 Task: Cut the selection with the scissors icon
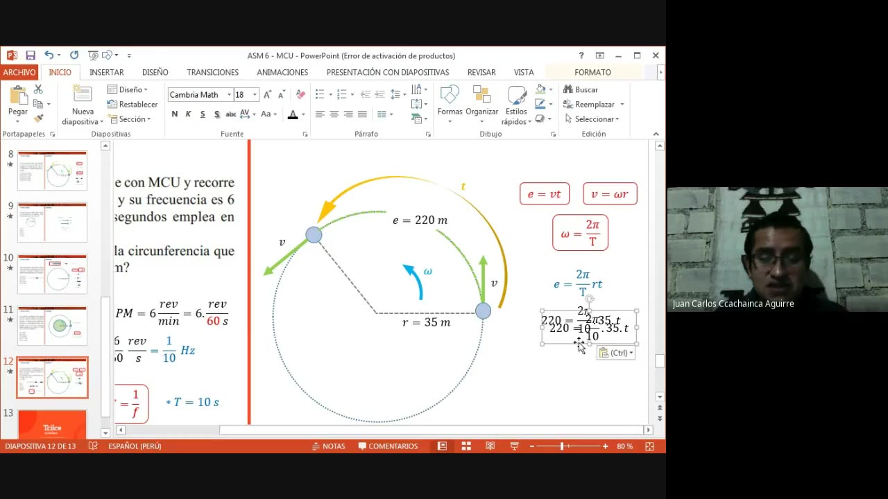[x=38, y=89]
